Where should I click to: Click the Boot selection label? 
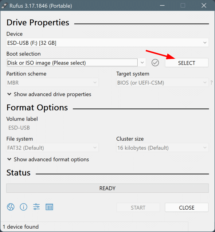point(23,54)
